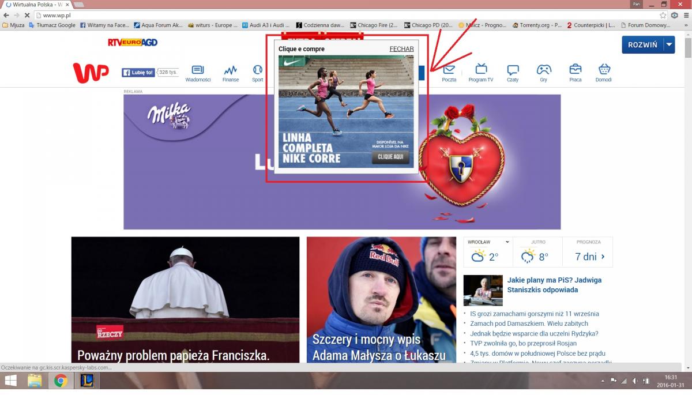Image resolution: width=692 pixels, height=395 pixels.
Task: Click the www.wp.pl address bar
Action: 346,16
